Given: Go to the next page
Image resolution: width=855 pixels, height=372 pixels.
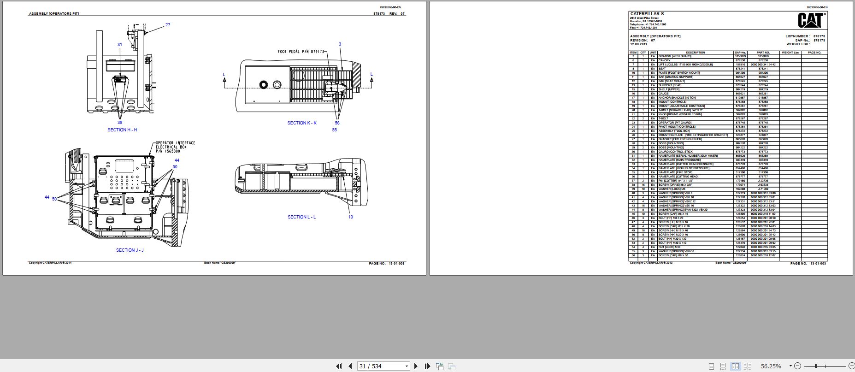Looking at the screenshot, I should click(x=416, y=366).
